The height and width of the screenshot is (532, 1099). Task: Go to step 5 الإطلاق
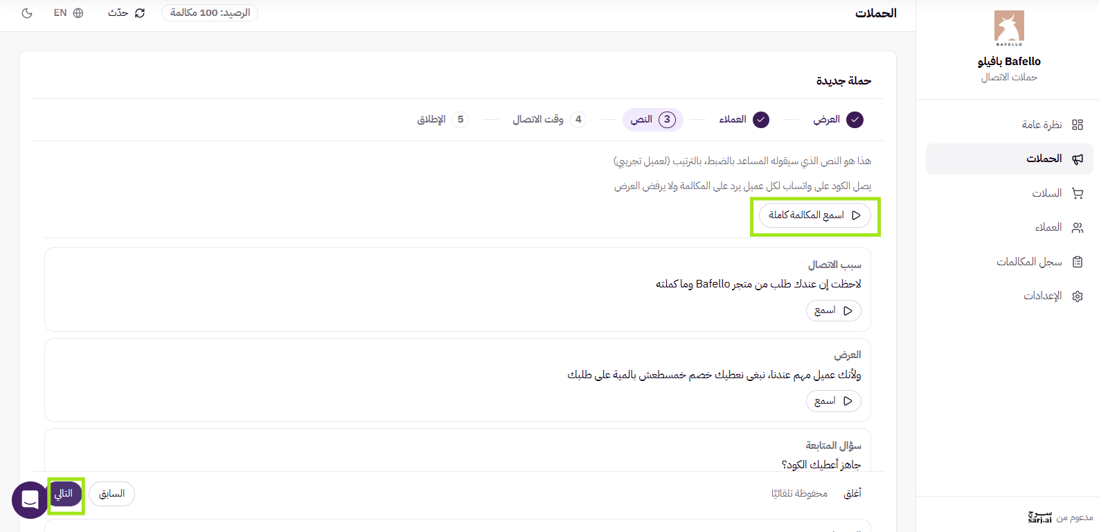[x=443, y=120]
